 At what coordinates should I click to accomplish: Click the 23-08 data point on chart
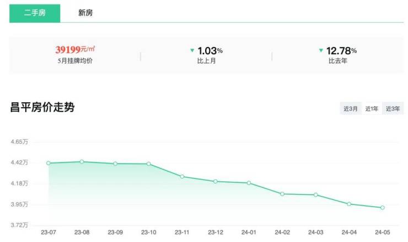(x=82, y=161)
